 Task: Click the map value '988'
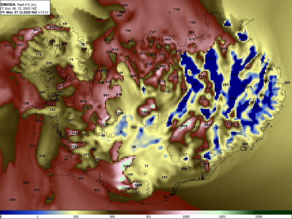coord(52,27)
